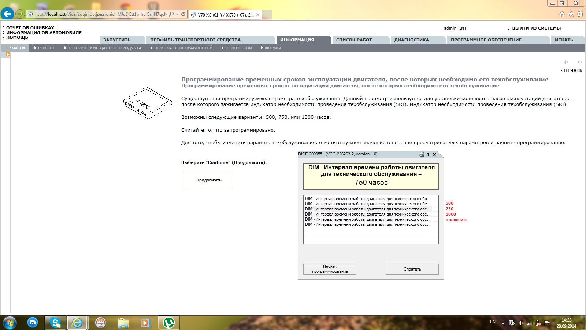Select the third DIM interval list entry
Image resolution: width=586 pixels, height=330 pixels.
tap(368, 209)
